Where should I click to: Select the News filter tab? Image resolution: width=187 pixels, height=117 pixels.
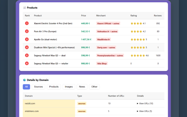pos(82,87)
